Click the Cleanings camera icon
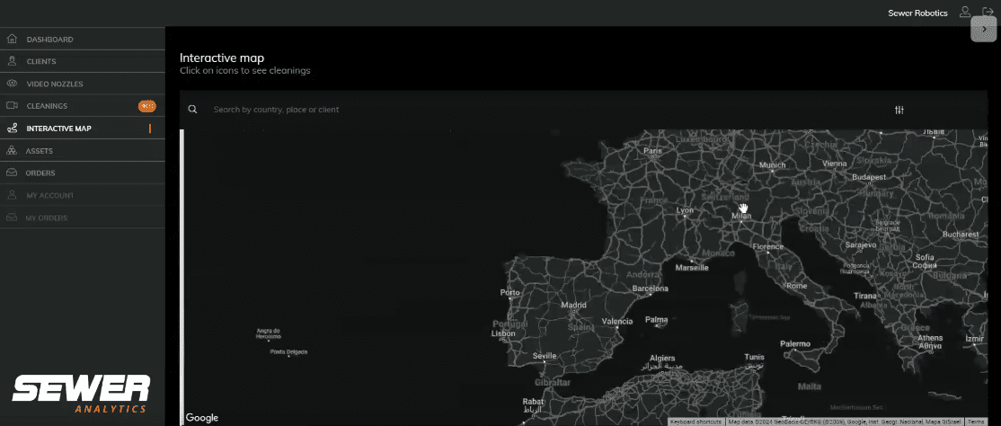Viewport: 1001px width, 426px height. coord(12,106)
